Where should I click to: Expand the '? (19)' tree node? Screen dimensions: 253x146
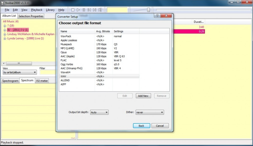tap(5, 26)
